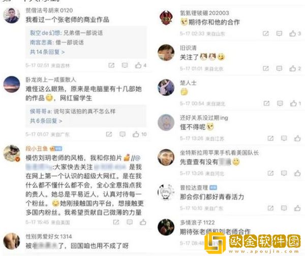Like 普拉达查理's comment
305x256 pixels.
[297, 208]
